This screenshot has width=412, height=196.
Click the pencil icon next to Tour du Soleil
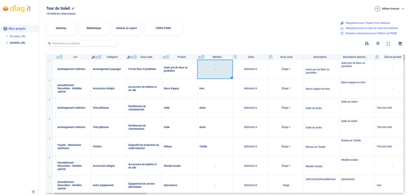pos(73,9)
